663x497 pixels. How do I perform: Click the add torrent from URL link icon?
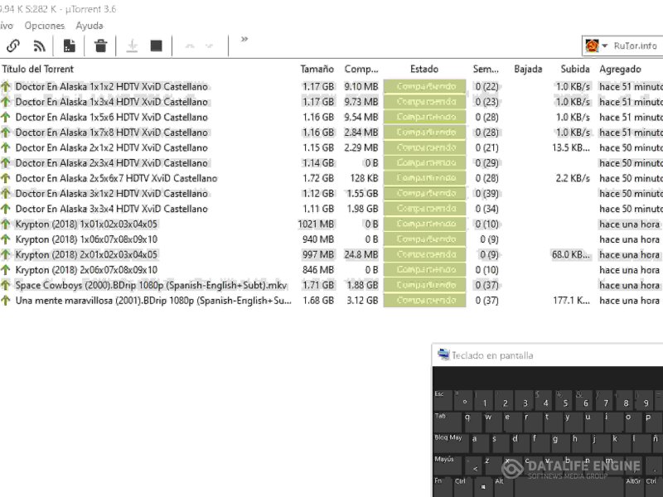(x=13, y=46)
